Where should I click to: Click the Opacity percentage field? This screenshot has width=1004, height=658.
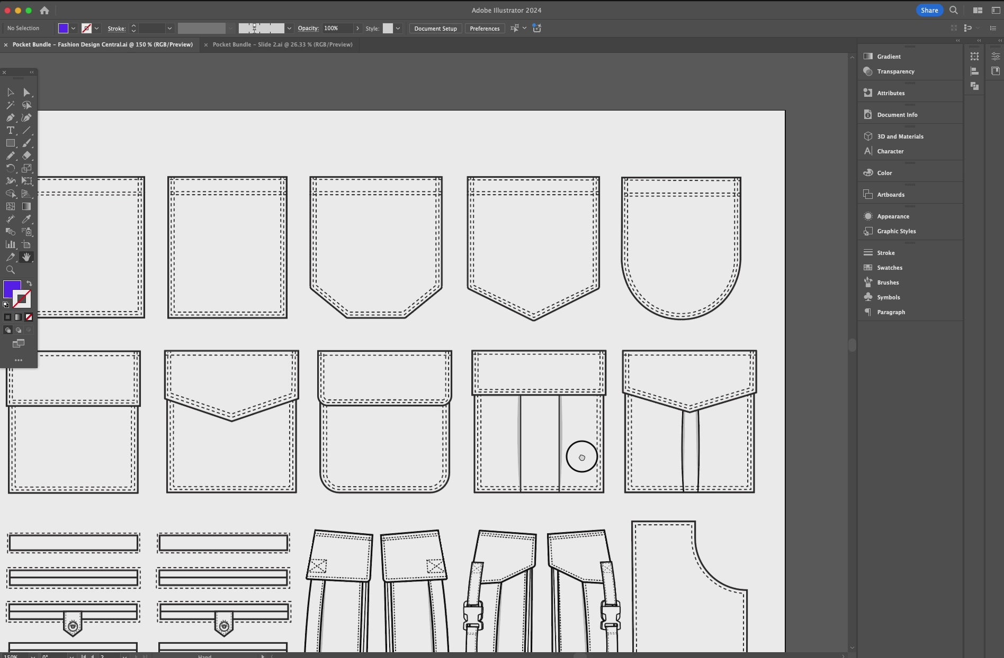coord(337,29)
